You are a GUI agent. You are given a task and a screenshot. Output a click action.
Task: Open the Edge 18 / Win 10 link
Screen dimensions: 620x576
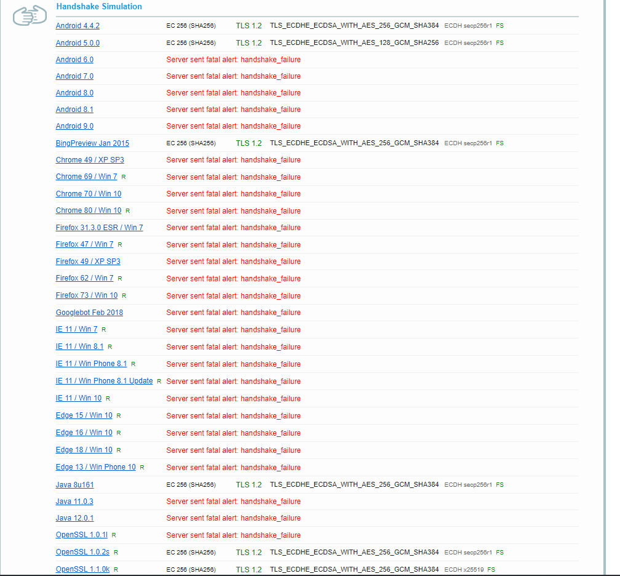pos(84,450)
